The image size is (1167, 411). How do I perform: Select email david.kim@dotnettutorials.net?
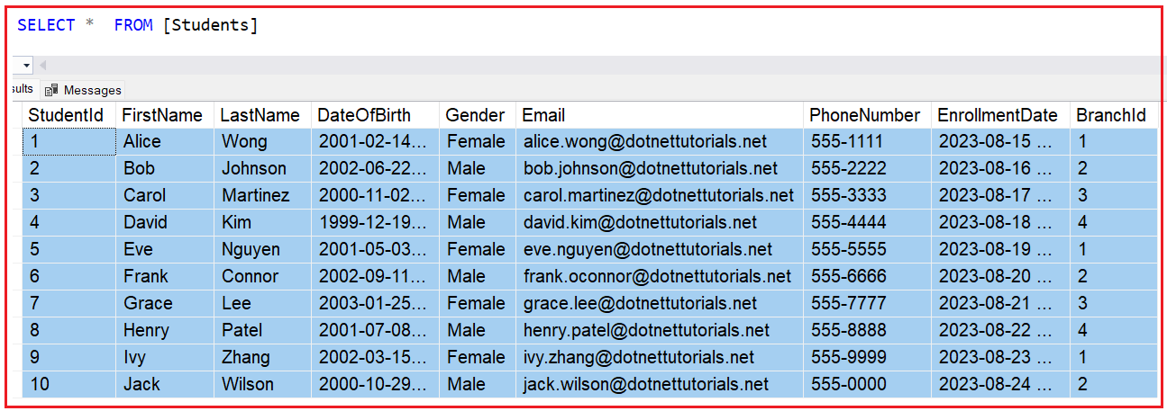pos(660,222)
